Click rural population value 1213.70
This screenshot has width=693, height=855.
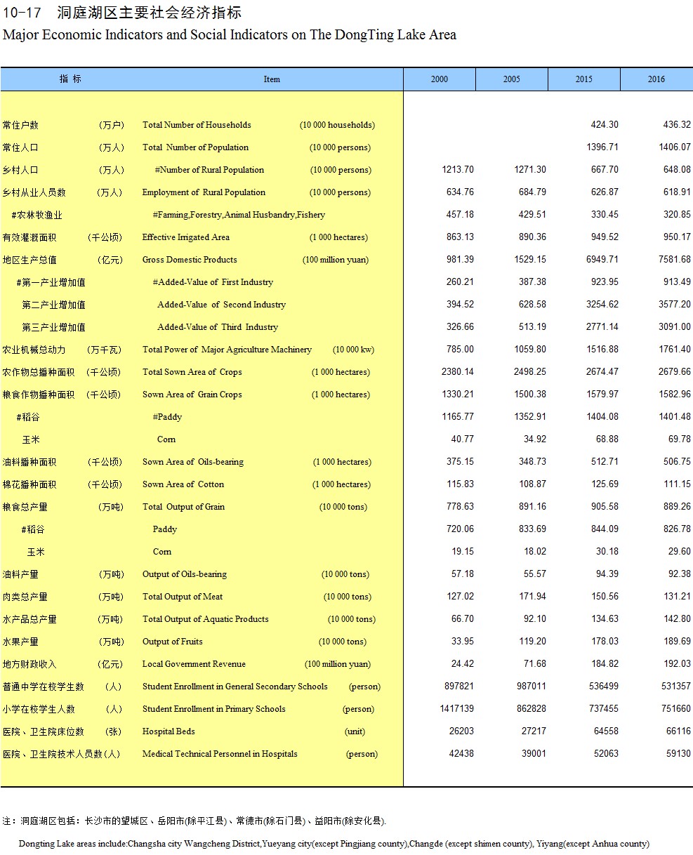pos(458,170)
